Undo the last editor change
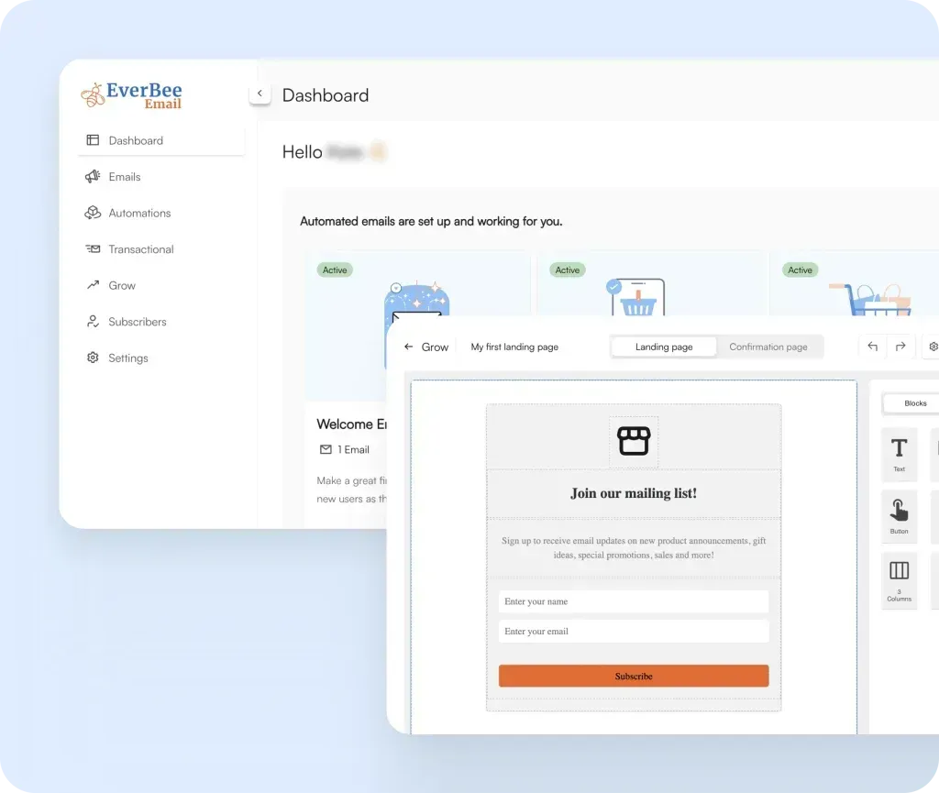939x793 pixels. coord(871,347)
